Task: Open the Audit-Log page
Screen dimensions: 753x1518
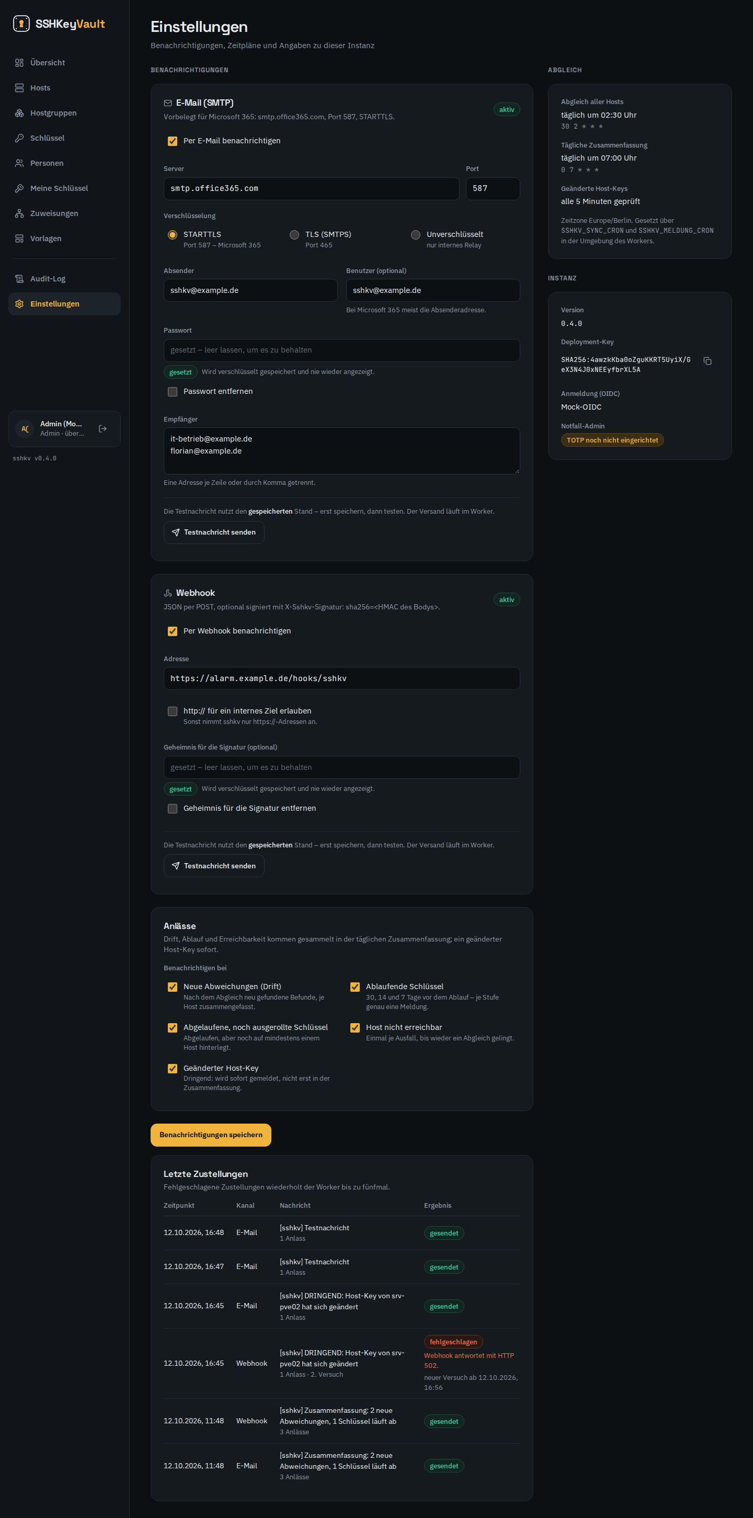Action: point(64,279)
